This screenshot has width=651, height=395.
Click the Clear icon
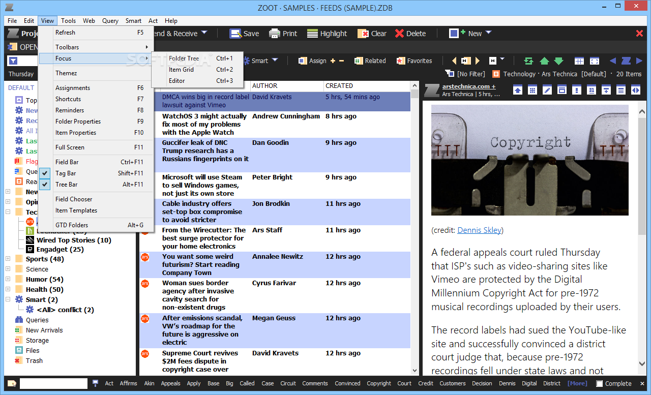(363, 34)
